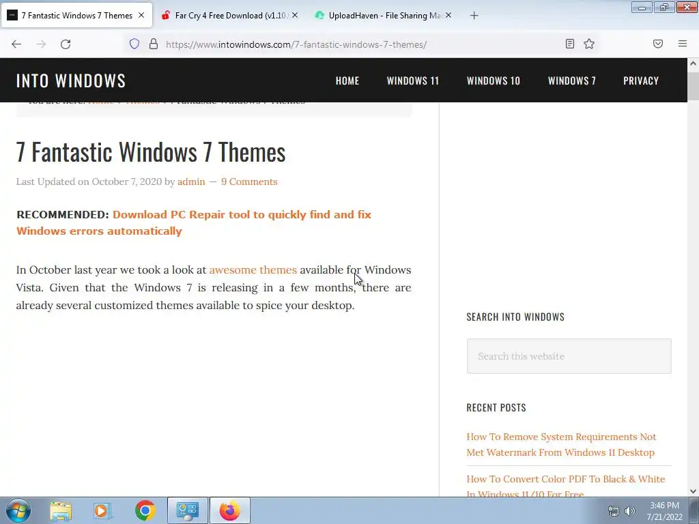Open WINDOWS 11 navigation item
Viewport: 699px width, 524px height.
pyautogui.click(x=413, y=81)
